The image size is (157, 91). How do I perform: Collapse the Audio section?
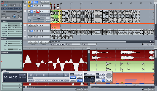tap(2, 39)
